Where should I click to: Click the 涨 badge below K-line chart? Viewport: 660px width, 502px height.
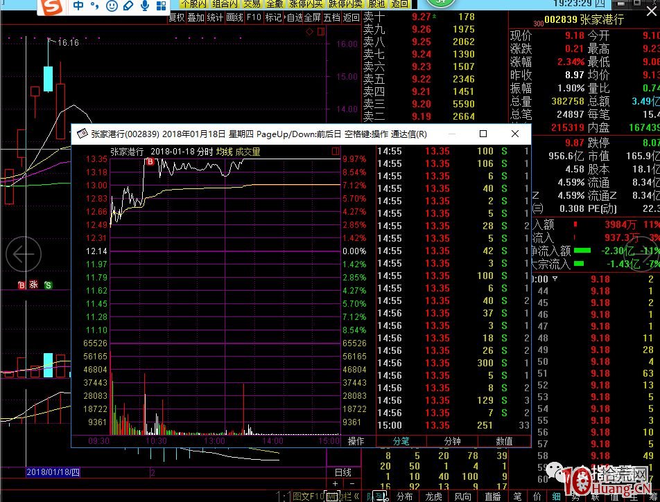tap(34, 285)
